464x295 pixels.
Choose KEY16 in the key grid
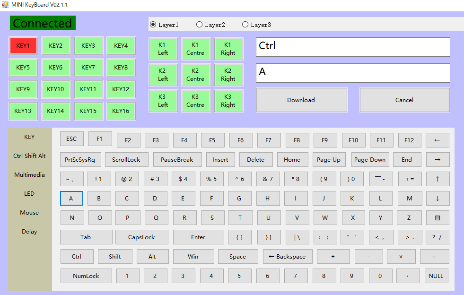point(121,111)
